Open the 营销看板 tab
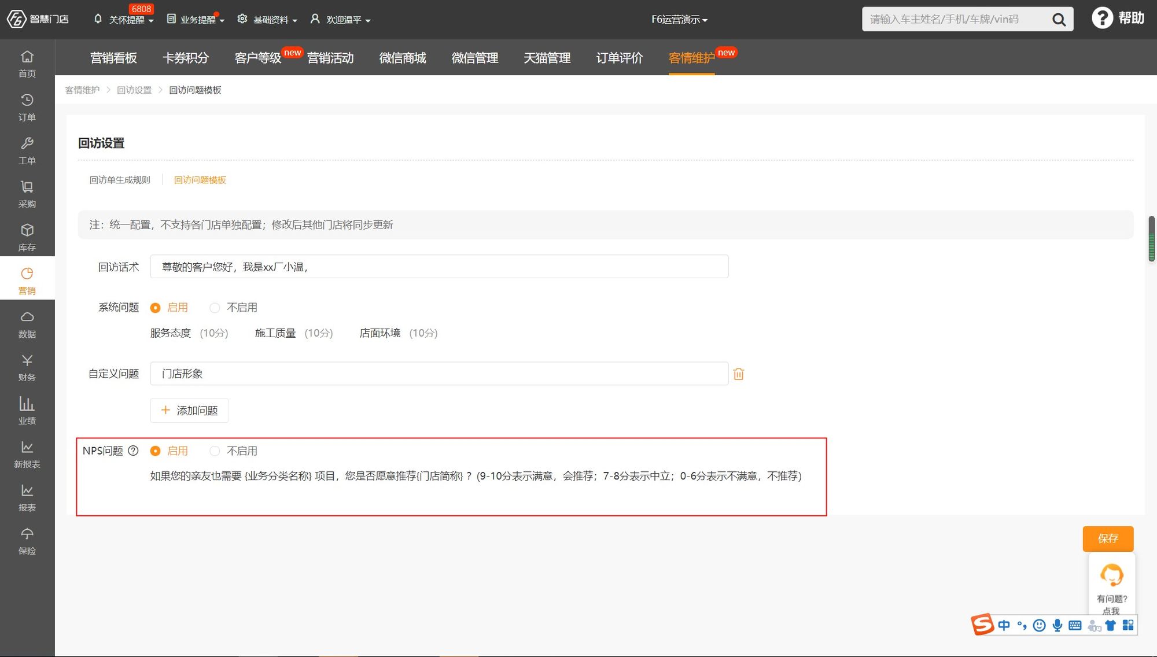 click(x=113, y=58)
